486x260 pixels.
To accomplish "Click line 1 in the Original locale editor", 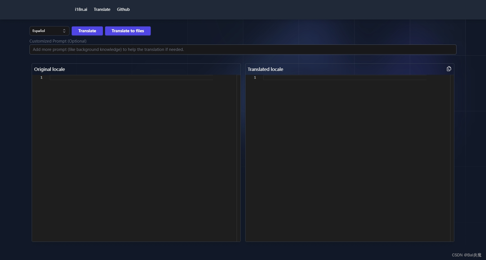I will click(131, 78).
